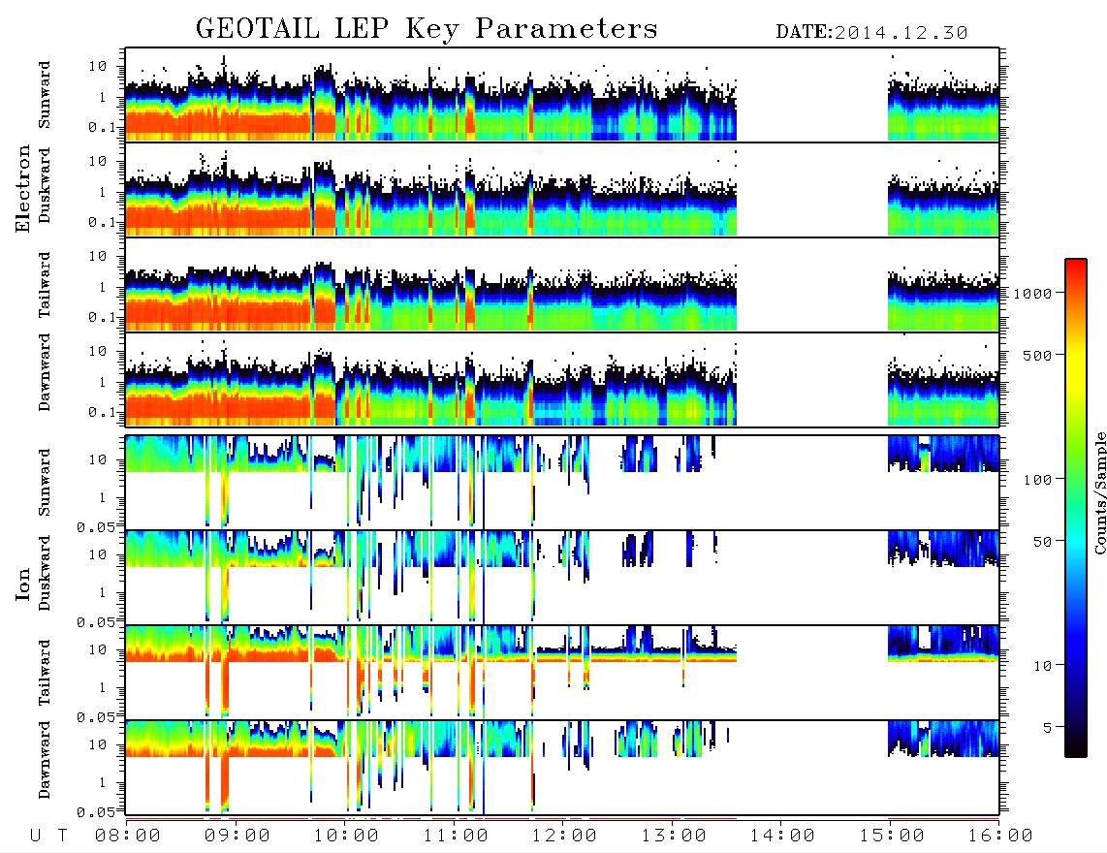The width and height of the screenshot is (1107, 853).
Task: Click the 'GEOTAIL LEP Key Parameters' title
Action: point(427,29)
